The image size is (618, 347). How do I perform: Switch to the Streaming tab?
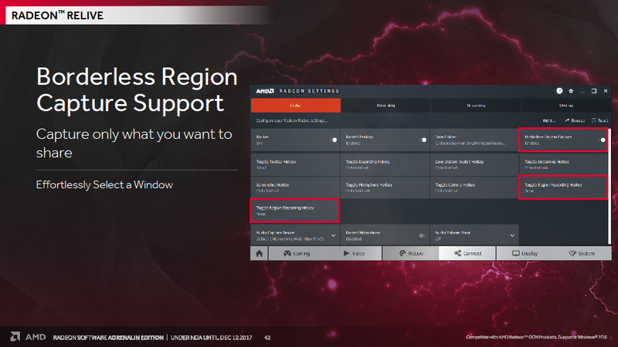click(x=476, y=106)
